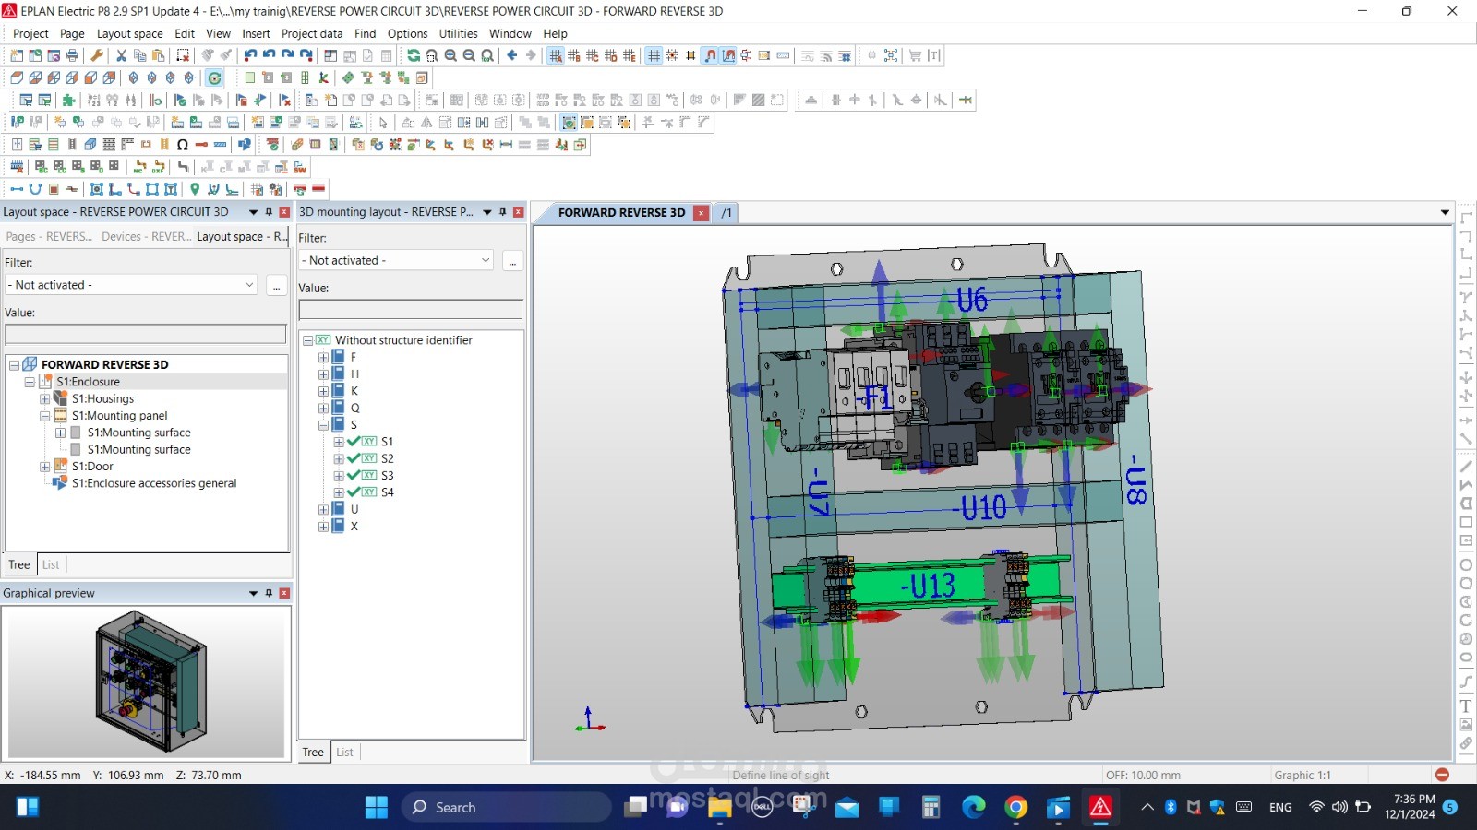Viewport: 1477px width, 830px height.
Task: Close the FORWARD REVERSE 3D document tab
Action: (x=702, y=213)
